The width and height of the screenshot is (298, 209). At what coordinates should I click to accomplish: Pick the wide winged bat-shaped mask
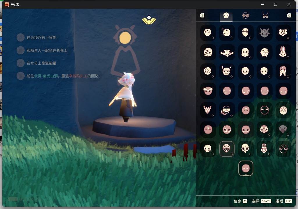point(227,52)
